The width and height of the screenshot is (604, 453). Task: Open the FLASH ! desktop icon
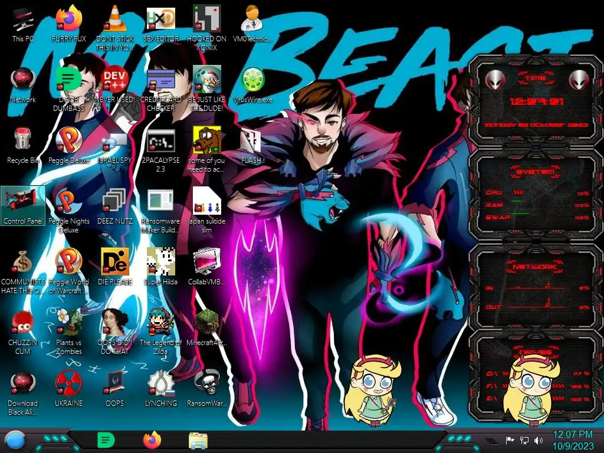[252, 146]
